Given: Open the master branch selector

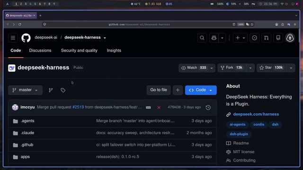Looking at the screenshot, I should point(25,90).
